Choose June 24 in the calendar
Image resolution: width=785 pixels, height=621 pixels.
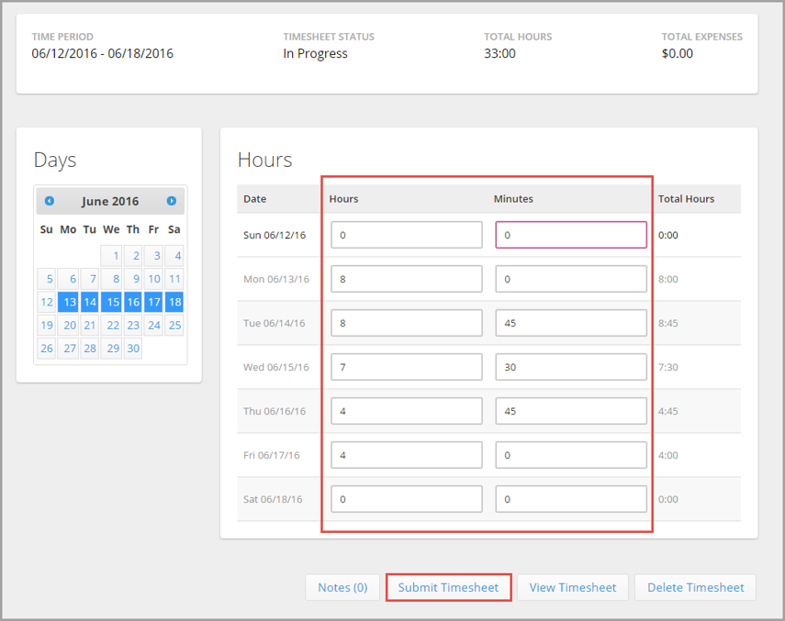[x=153, y=325]
